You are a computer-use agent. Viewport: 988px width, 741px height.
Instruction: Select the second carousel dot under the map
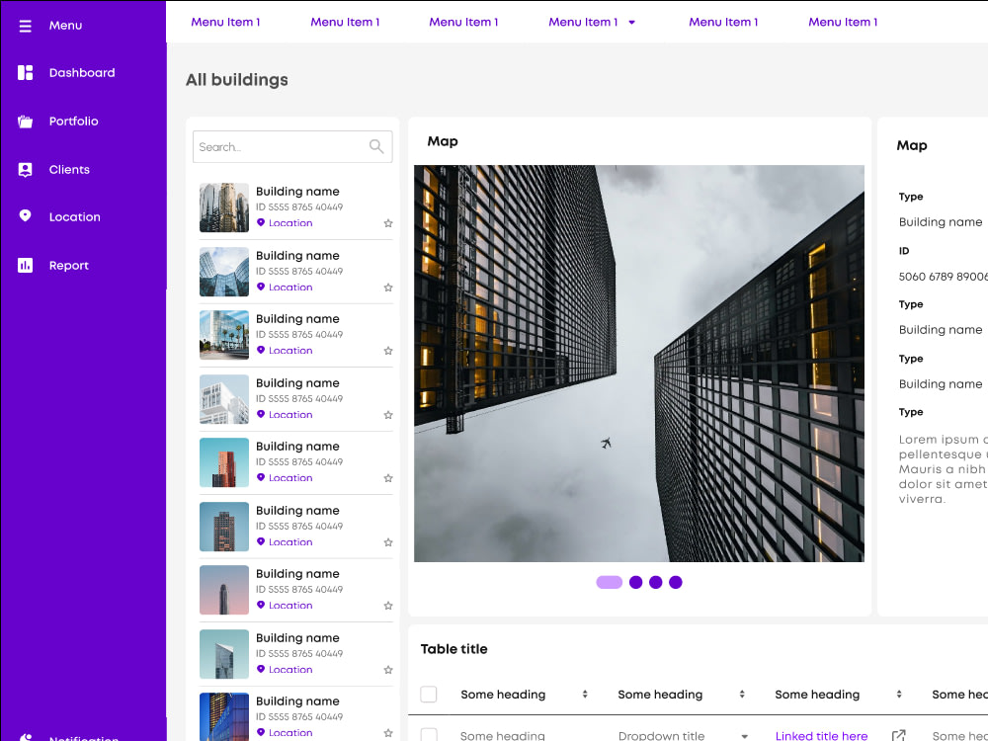point(635,583)
